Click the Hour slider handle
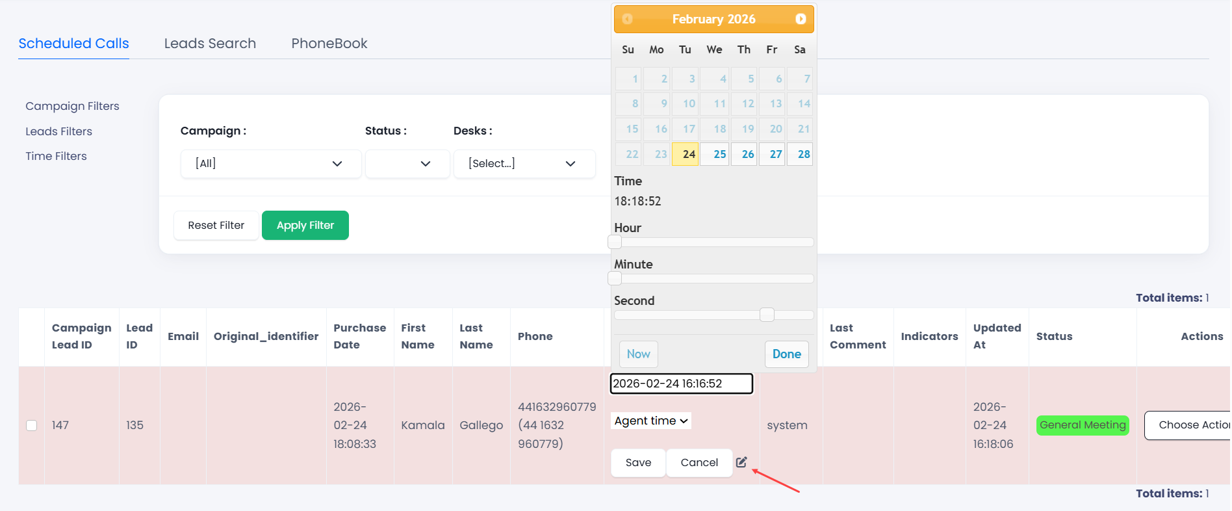1232x511 pixels. (x=615, y=242)
